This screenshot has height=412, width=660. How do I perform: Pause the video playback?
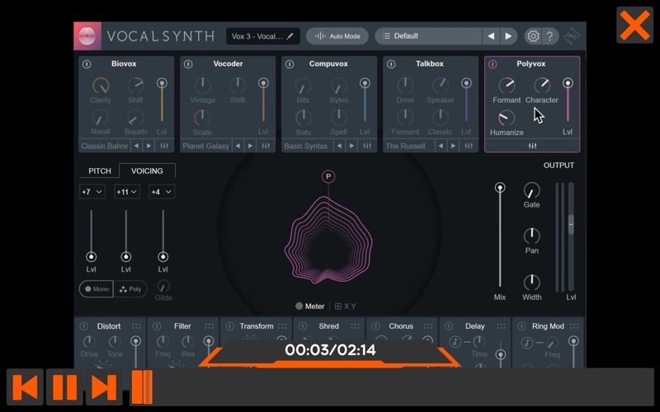click(64, 387)
